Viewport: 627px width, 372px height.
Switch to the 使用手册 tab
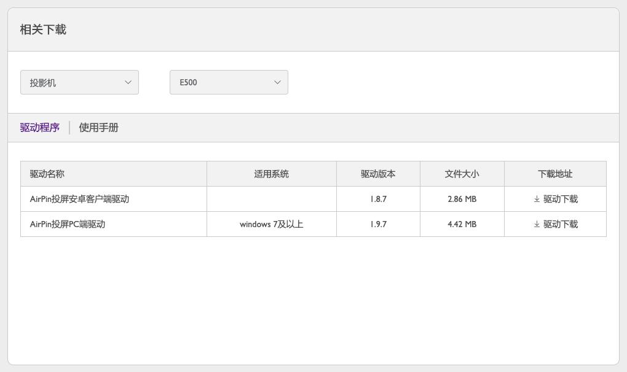(x=98, y=127)
